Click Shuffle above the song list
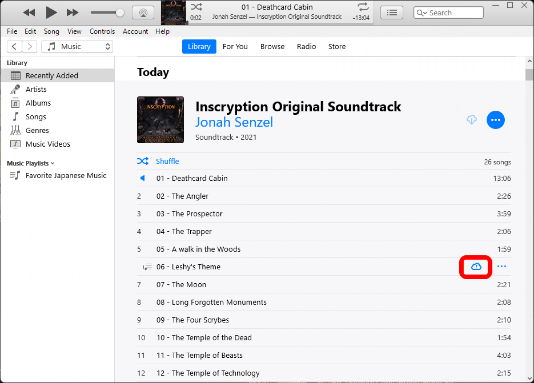 167,161
